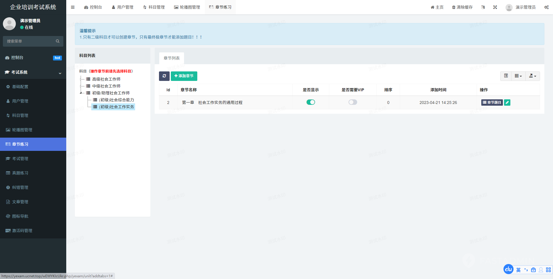This screenshot has width=553, height=279.
Task: Click the language switch icon in the top bar
Action: point(483,7)
